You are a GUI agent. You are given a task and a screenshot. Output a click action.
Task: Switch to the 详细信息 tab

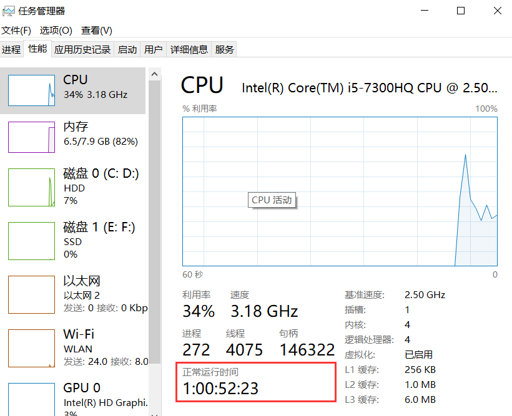189,50
